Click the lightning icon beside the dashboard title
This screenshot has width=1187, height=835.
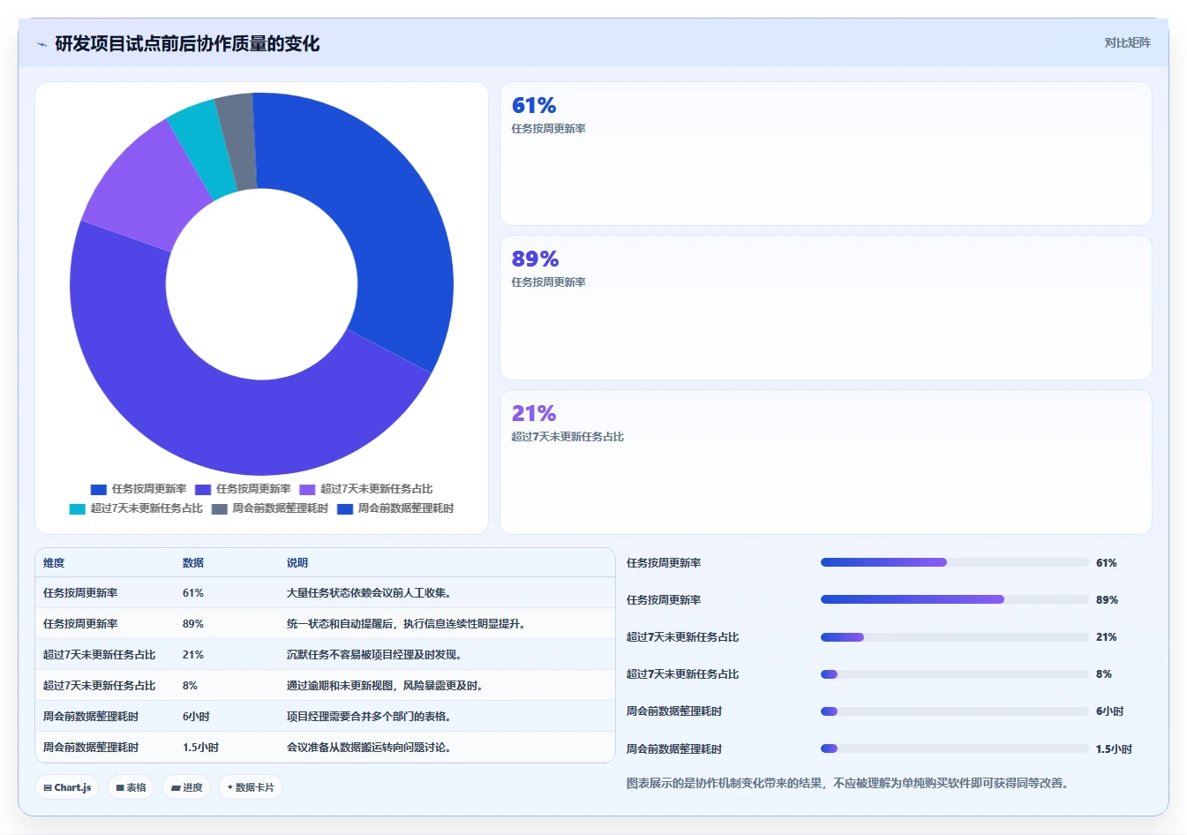click(x=41, y=44)
